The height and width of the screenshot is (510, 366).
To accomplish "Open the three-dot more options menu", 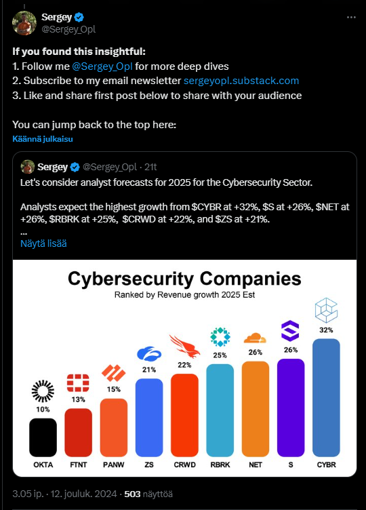I will click(x=351, y=17).
